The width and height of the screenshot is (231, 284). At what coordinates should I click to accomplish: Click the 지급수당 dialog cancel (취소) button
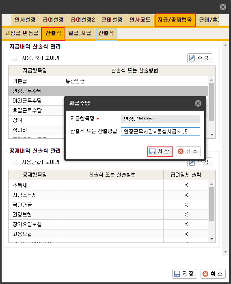(x=188, y=151)
